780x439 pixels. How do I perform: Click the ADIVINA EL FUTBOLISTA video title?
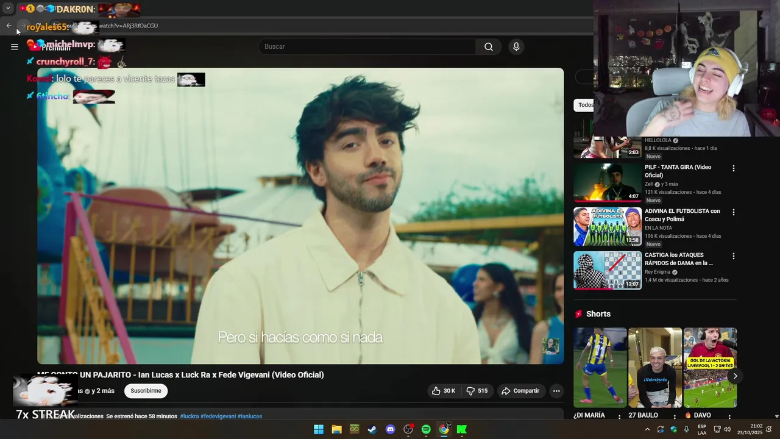tap(682, 215)
